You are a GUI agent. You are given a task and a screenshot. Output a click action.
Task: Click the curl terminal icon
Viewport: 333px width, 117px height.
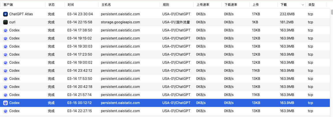tap(5, 22)
